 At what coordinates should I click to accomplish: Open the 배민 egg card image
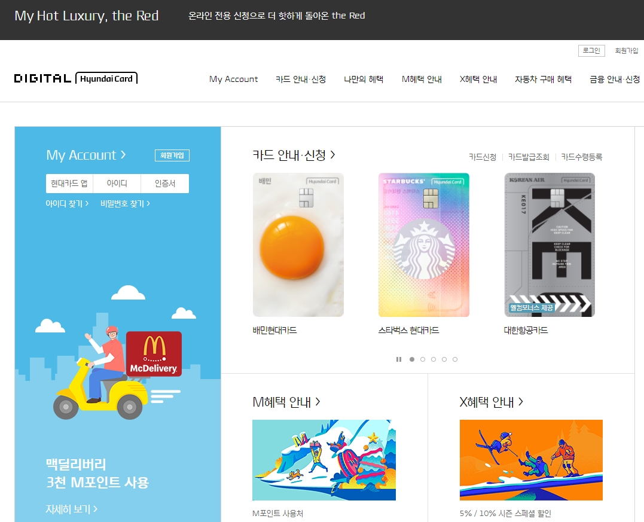point(298,245)
